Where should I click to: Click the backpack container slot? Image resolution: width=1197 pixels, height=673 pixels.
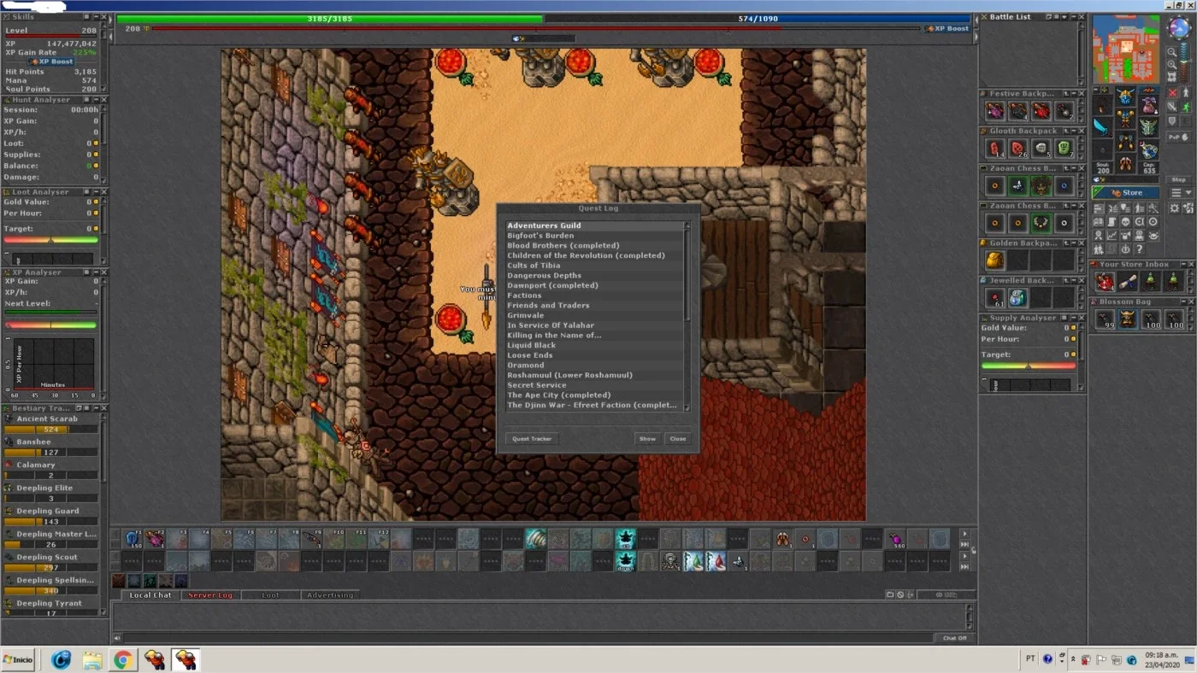coord(1148,105)
